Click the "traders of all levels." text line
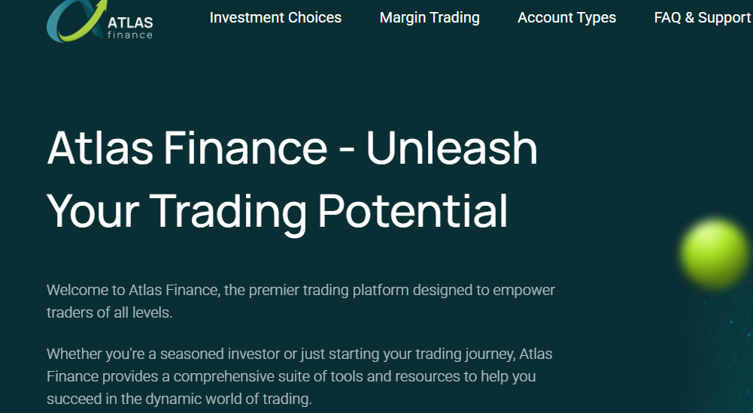 (x=110, y=312)
